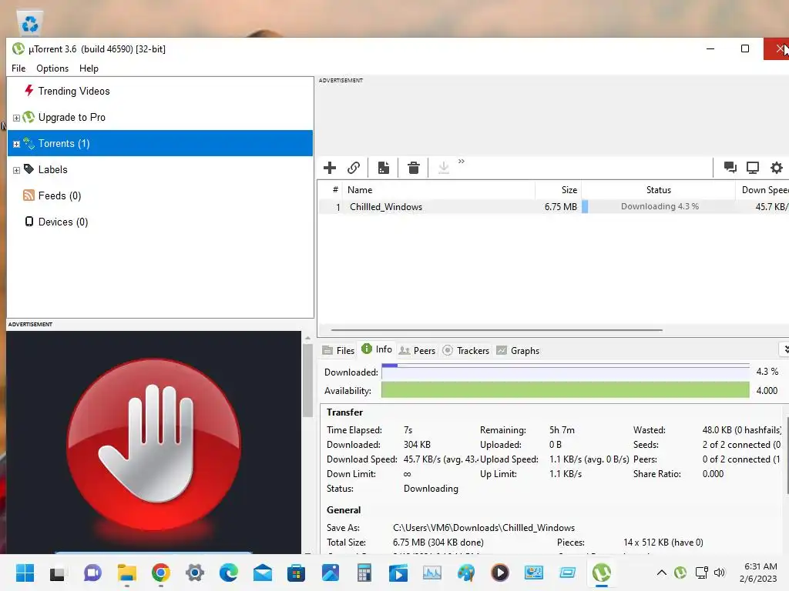Click the Upgrade to Pro uTorrent icon
Screen dimensions: 789x591
pyautogui.click(x=29, y=117)
